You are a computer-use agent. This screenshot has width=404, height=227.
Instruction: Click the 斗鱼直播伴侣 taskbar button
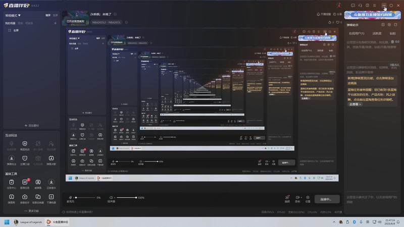tap(58, 222)
